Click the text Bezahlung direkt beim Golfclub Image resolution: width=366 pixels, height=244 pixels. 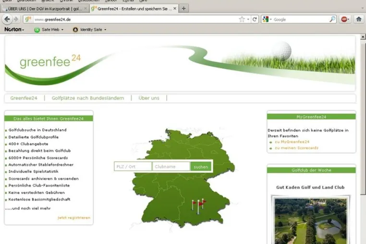[39, 151]
